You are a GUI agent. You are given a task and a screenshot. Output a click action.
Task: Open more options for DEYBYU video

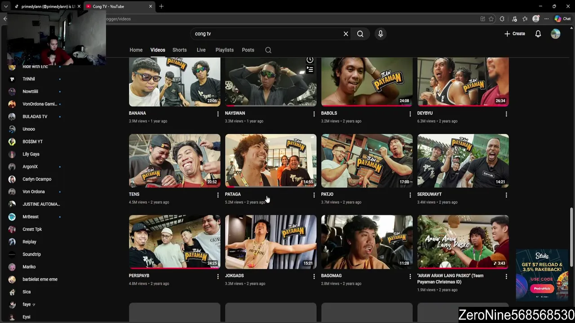pyautogui.click(x=506, y=114)
